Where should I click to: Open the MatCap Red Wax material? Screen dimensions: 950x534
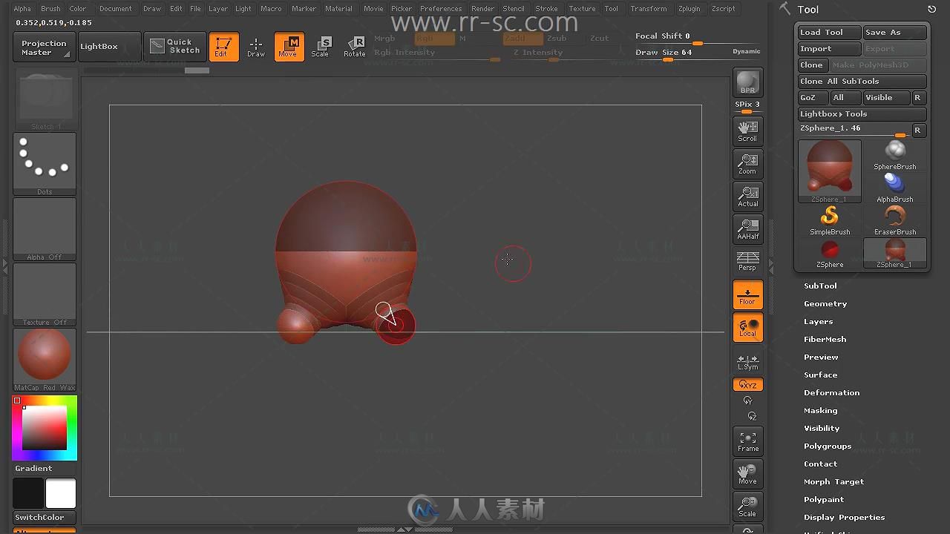45,360
